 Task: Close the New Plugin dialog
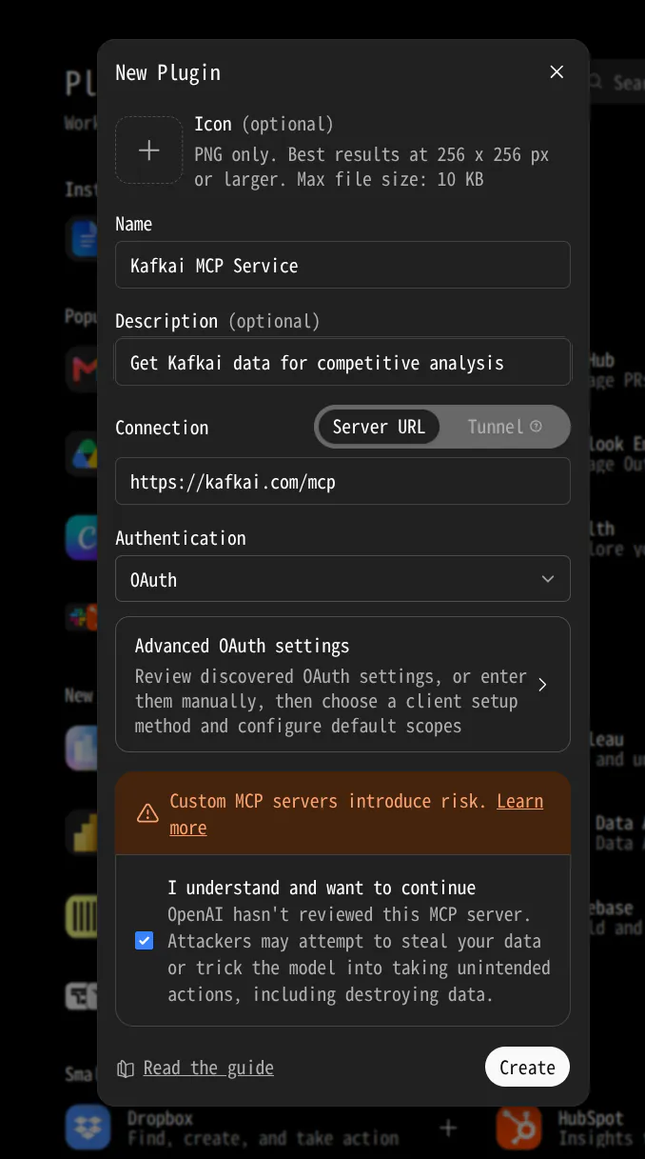coord(557,72)
